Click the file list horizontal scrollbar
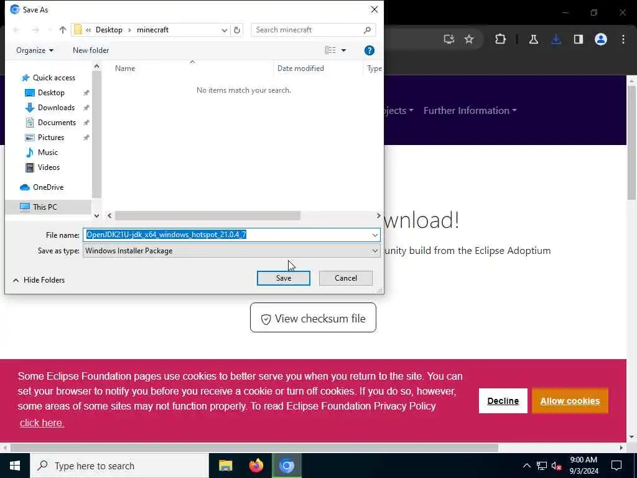The height and width of the screenshot is (478, 637). coord(207,216)
